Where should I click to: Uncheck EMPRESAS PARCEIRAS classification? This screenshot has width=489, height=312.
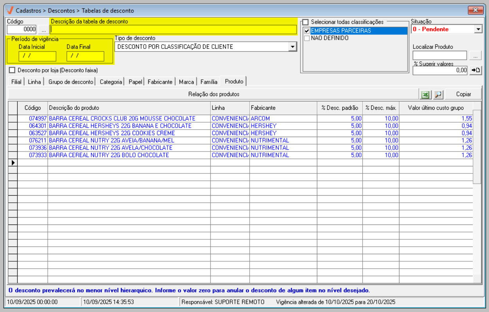coord(307,31)
